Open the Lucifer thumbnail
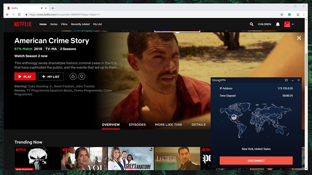Image resolution: width=312 pixels, height=175 pixels. pos(177,158)
